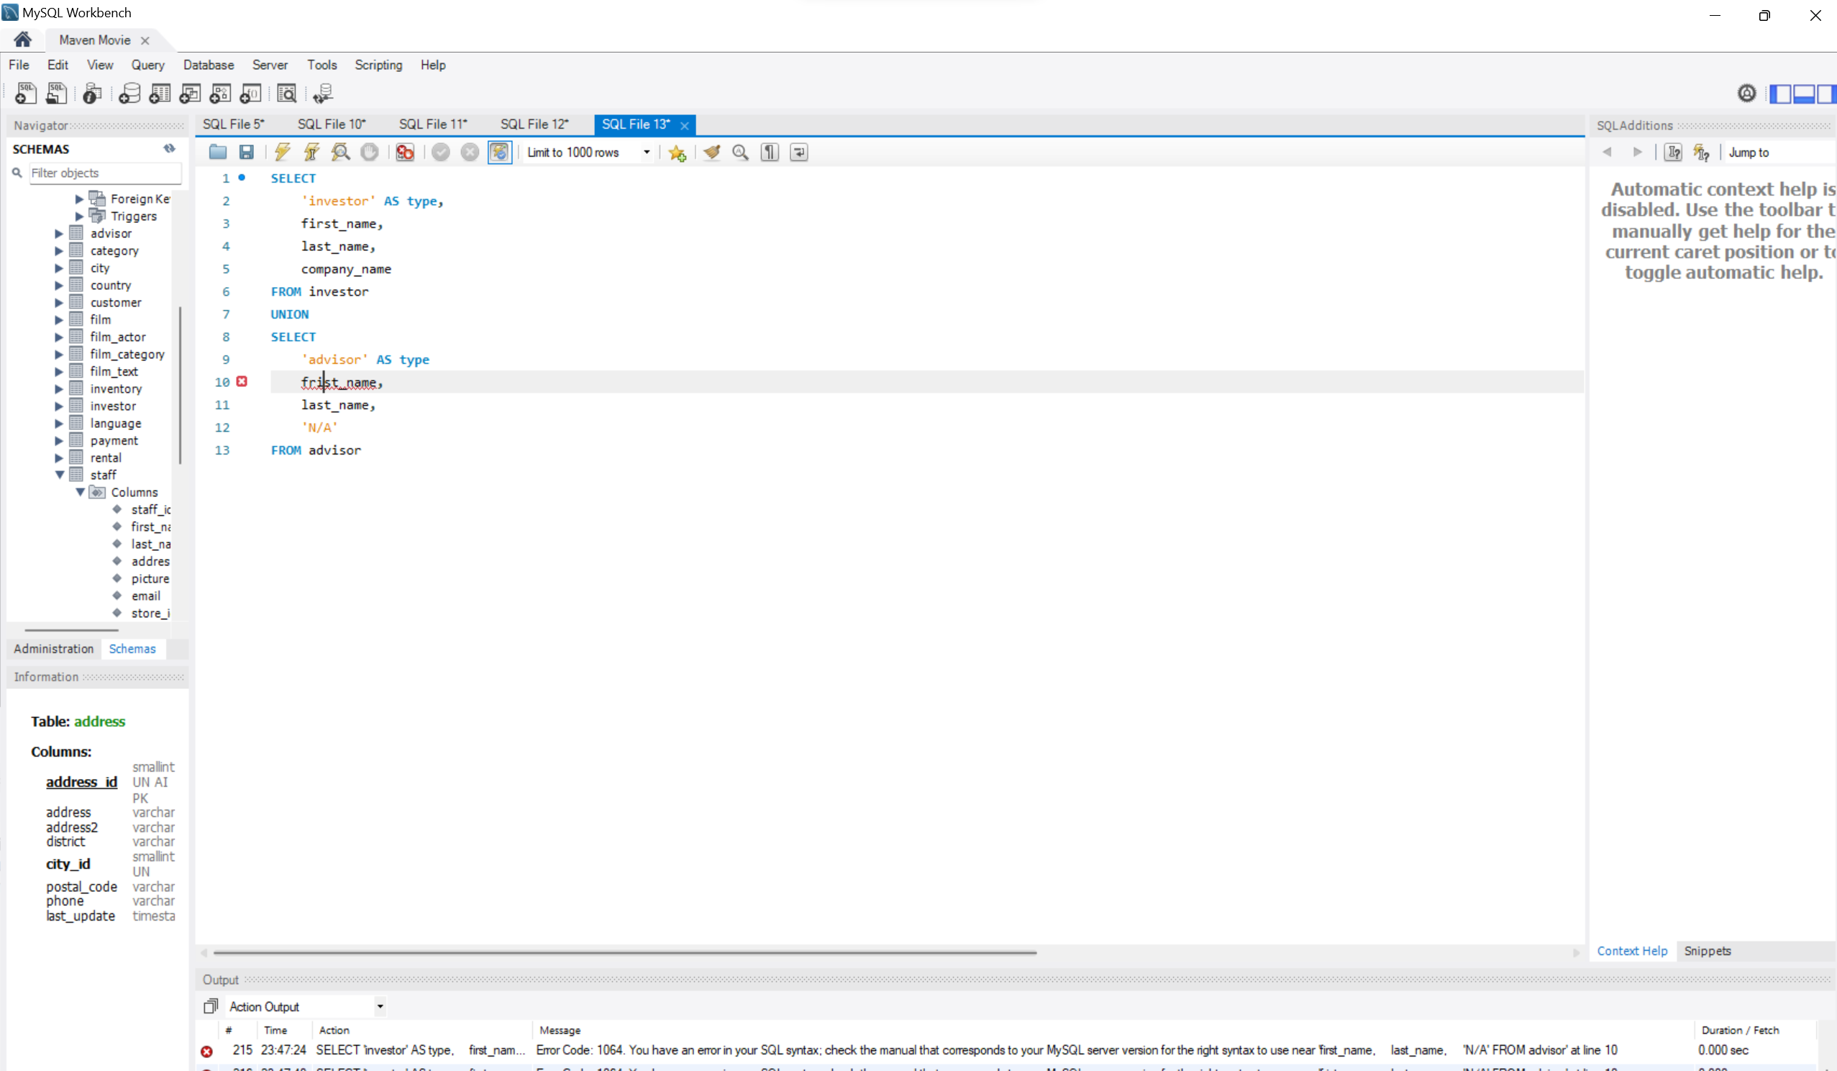Open a SQL script file in new tab
Image resolution: width=1837 pixels, height=1071 pixels.
[57, 94]
